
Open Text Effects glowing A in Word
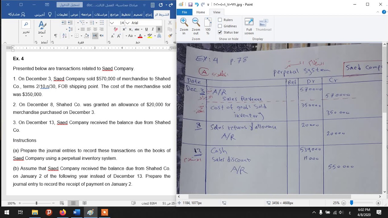tap(159, 36)
